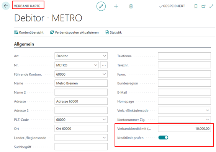Screen dimensions: 216x152
Task: Click the bookmark icon
Action: coord(196,6)
